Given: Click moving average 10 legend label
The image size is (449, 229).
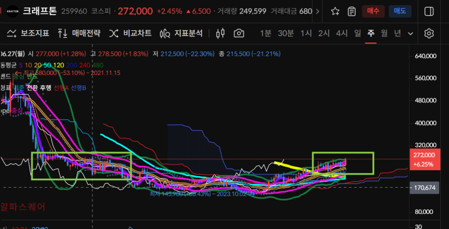Looking at the screenshot, I should tap(28, 65).
